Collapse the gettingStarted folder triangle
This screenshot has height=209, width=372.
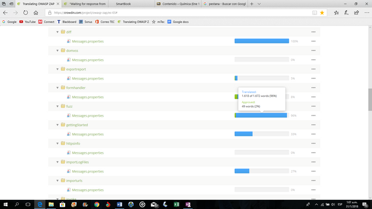coord(58,125)
